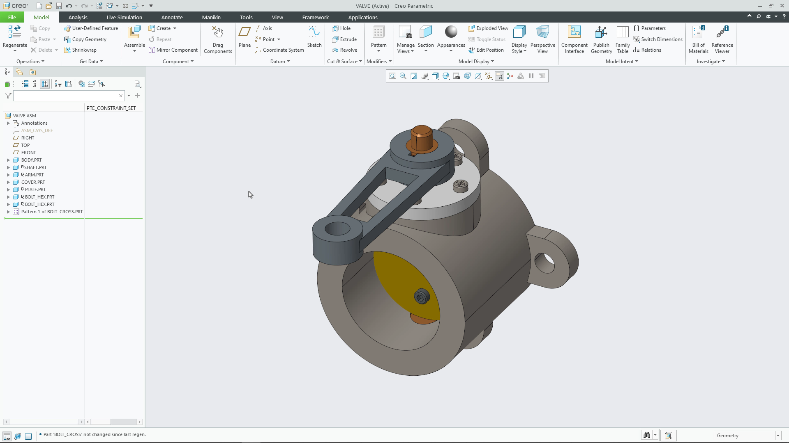
Task: Expand the BODY.PRT tree node
Action: (8, 160)
